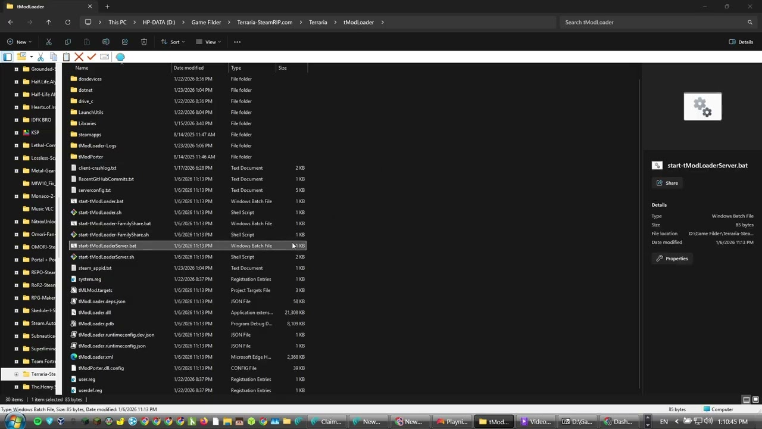Select the serverconfig.txt file
This screenshot has height=429, width=762.
click(x=94, y=190)
